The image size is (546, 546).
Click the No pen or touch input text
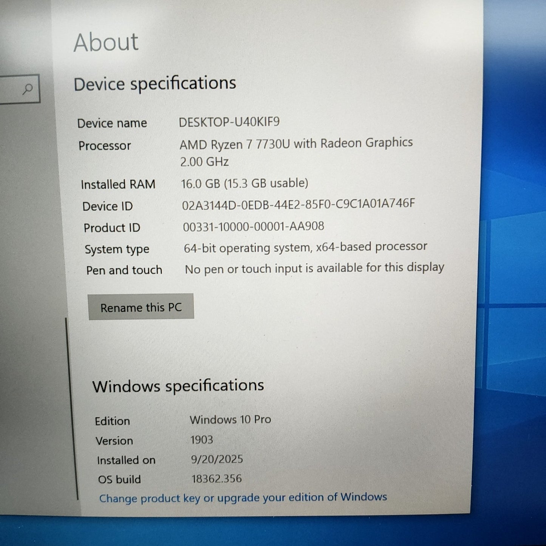314,268
